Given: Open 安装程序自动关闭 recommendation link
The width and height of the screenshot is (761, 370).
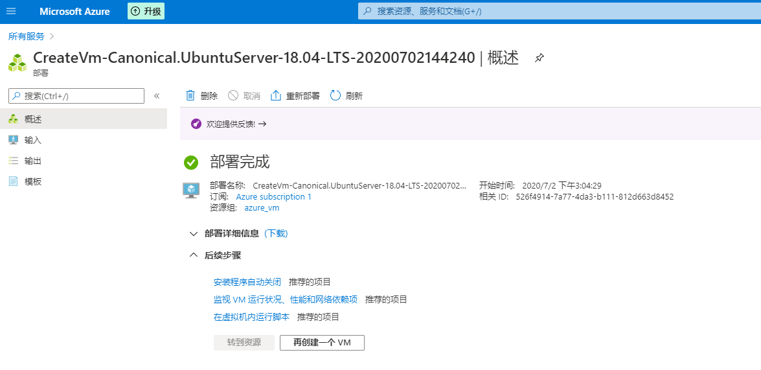Looking at the screenshot, I should coord(247,282).
